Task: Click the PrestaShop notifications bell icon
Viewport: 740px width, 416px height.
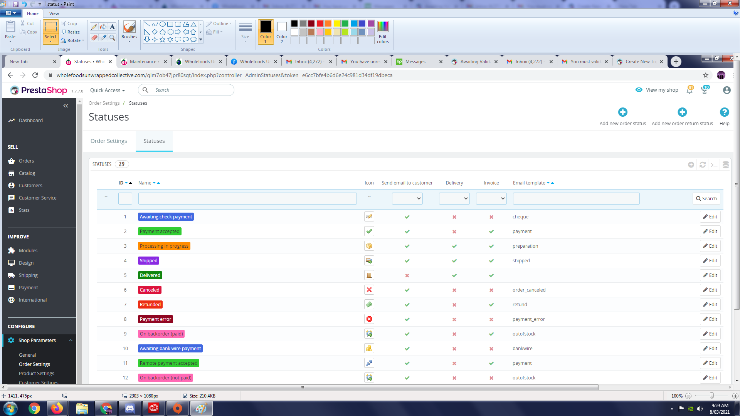Action: 690,90
